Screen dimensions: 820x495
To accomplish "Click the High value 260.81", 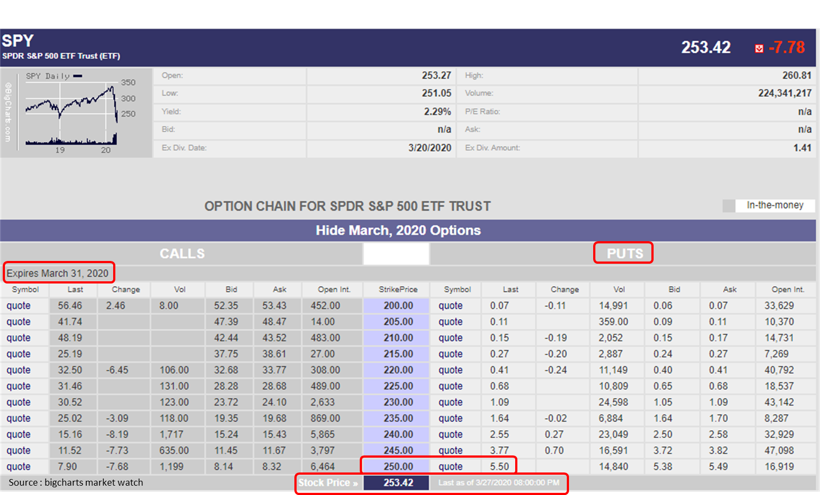I will click(797, 75).
